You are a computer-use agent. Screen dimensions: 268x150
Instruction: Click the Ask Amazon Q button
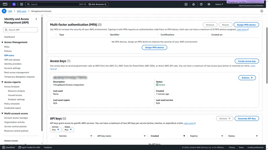[97, 4]
